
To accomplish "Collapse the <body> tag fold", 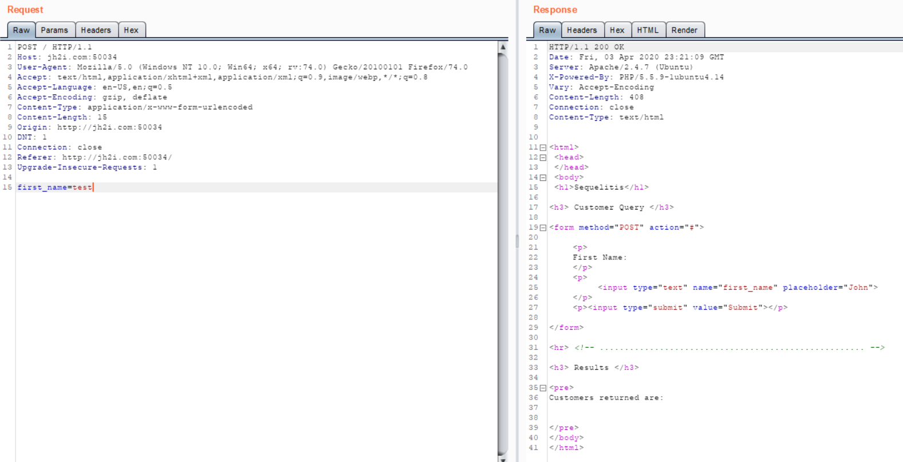I will (x=543, y=177).
